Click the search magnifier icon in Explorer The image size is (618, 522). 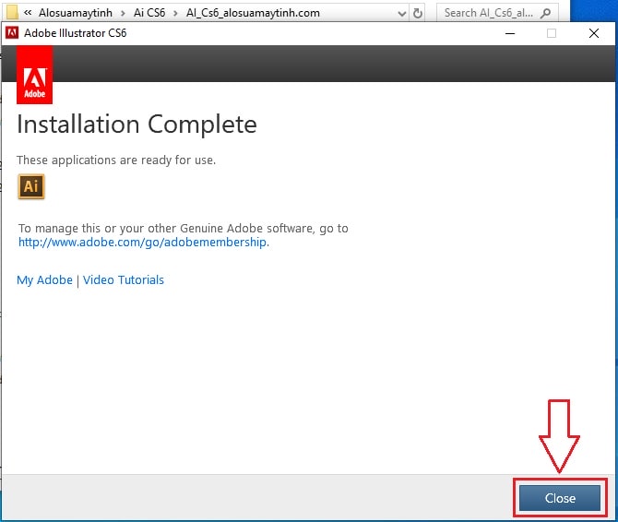coord(546,13)
